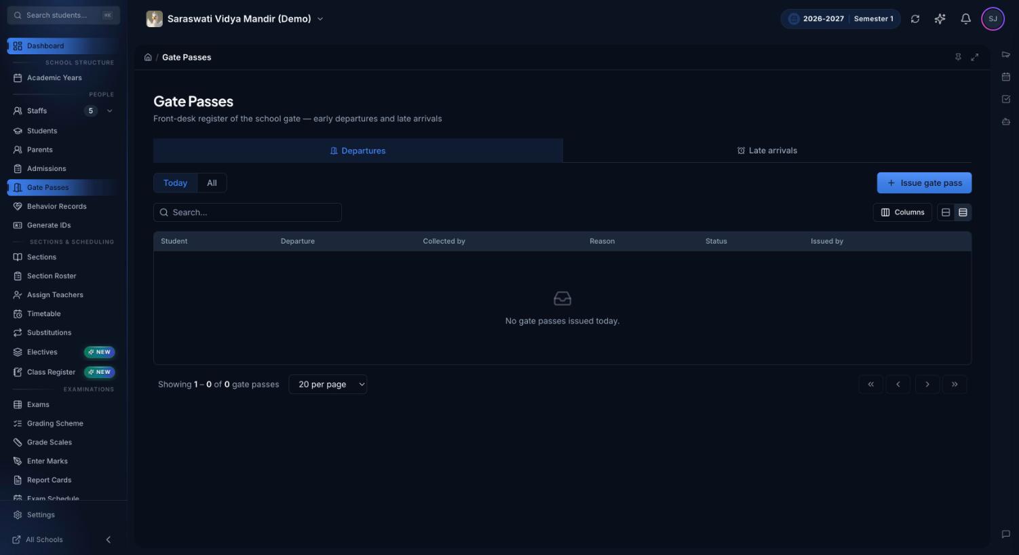Open the 20 per page dropdown

(328, 384)
